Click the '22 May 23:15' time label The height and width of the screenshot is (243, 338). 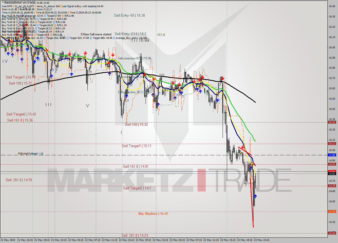(160, 240)
